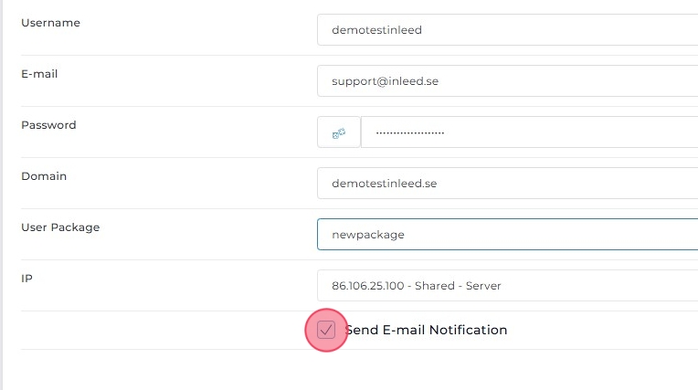Click the newpackage value text

(367, 235)
